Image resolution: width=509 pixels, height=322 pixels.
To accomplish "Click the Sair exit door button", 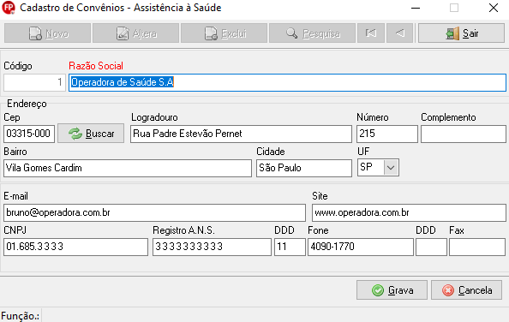I will 461,33.
